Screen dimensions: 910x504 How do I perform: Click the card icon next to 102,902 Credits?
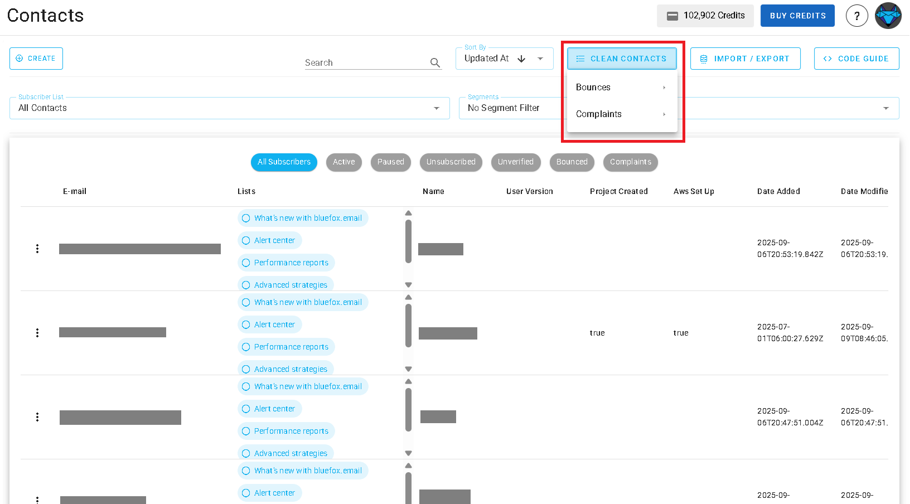[x=672, y=16]
